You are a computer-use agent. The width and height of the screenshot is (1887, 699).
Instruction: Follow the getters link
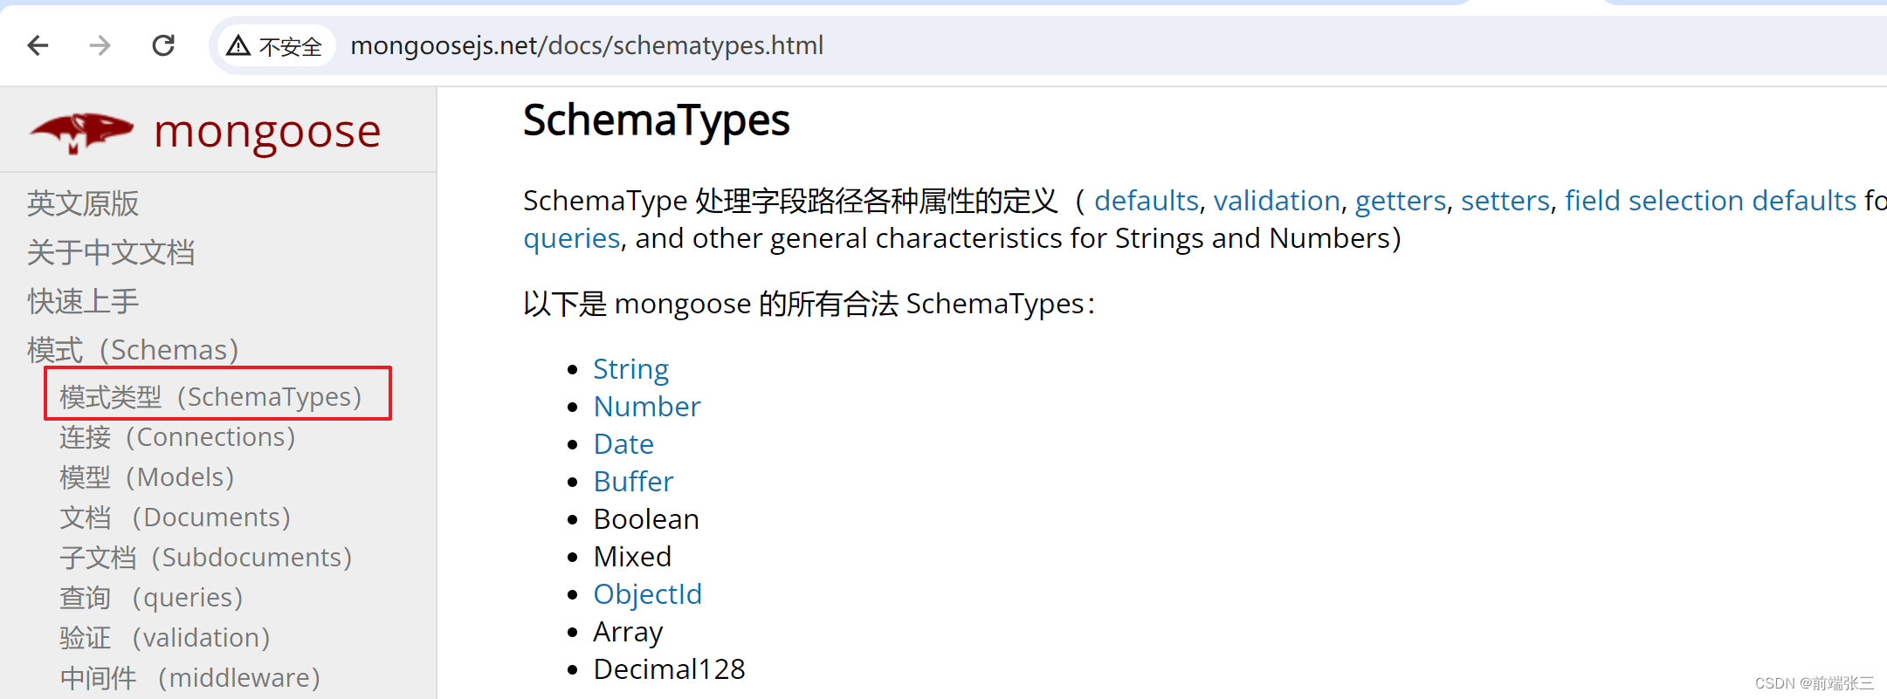tap(1401, 201)
